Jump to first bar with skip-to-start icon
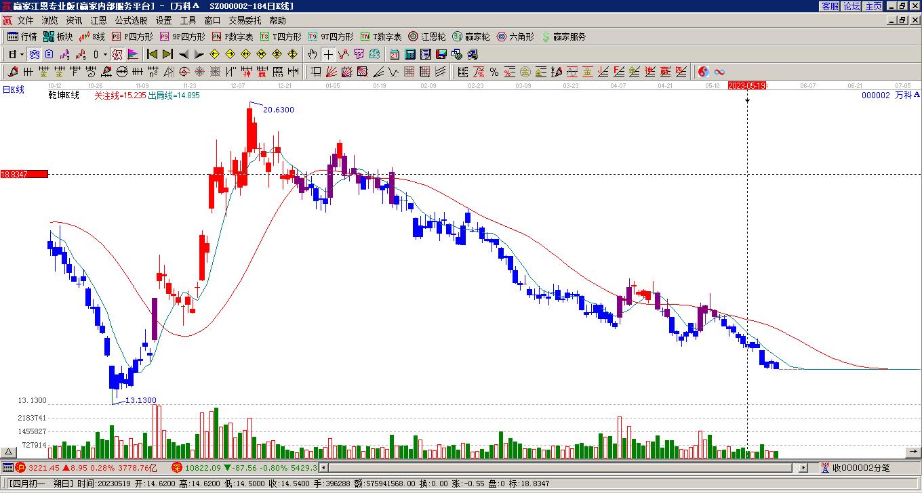 click(152, 54)
